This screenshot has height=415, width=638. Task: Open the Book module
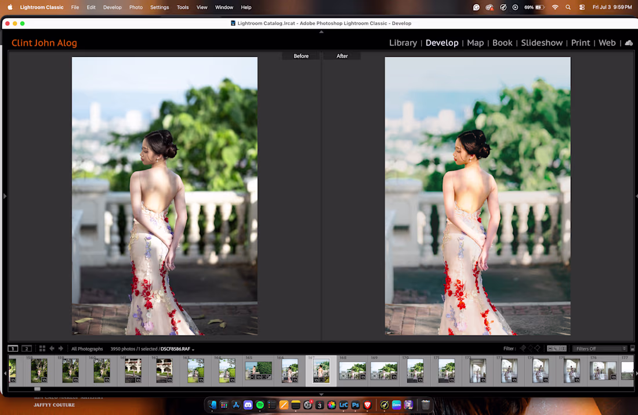point(502,43)
